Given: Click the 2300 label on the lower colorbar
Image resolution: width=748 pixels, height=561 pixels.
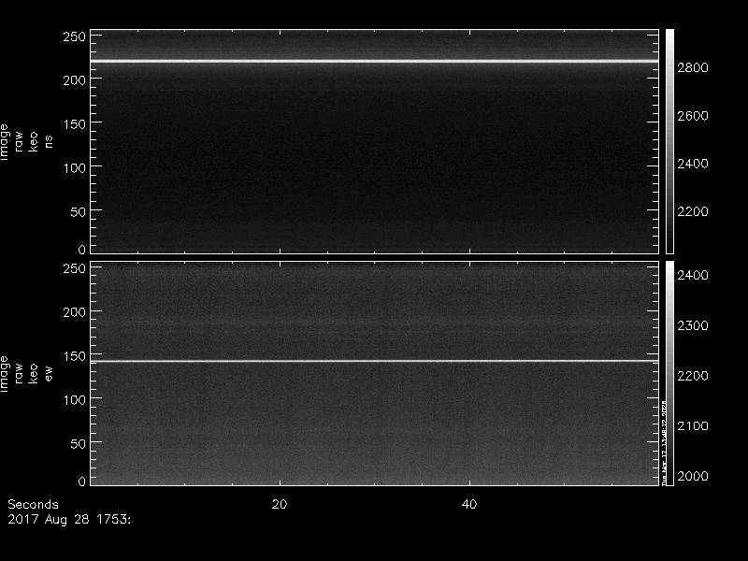Looking at the screenshot, I should pos(693,325).
